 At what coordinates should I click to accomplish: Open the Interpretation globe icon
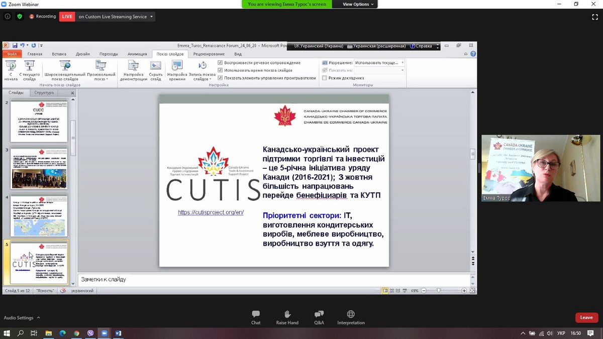[x=351, y=314]
